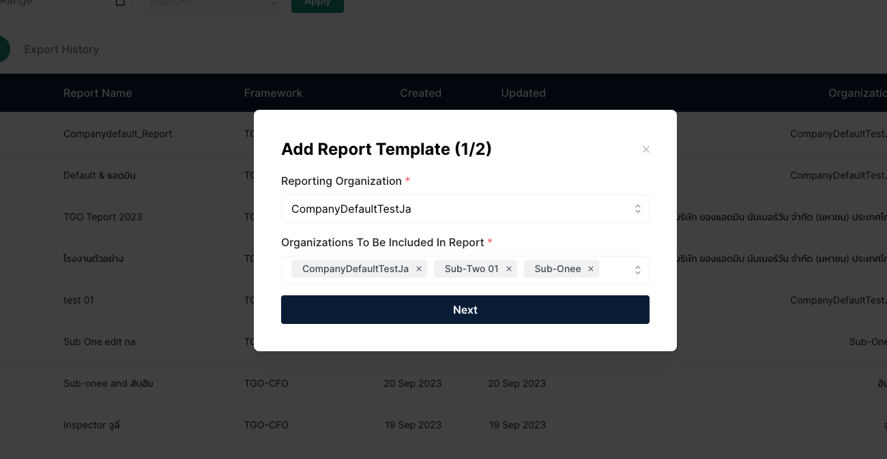Click the Updated column header
This screenshot has height=459, width=887.
(x=523, y=93)
